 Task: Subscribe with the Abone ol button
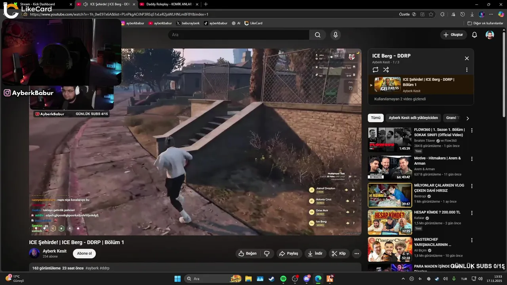click(84, 253)
